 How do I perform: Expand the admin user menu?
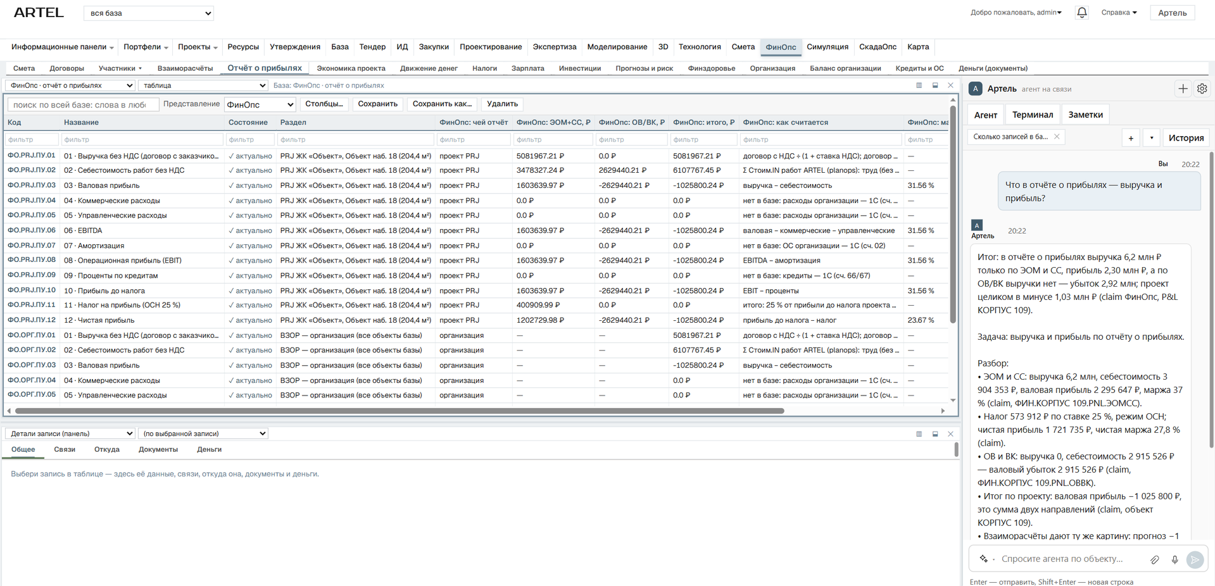pos(1016,13)
